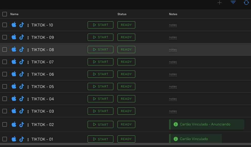The height and width of the screenshot is (147, 251).
Task: Click the TikTok icon on TIKTOK - 07
Action: (x=22, y=62)
